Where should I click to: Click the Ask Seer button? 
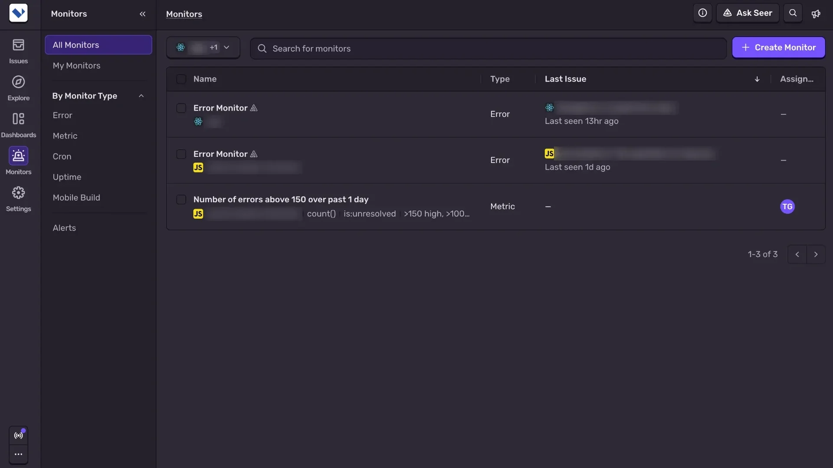click(748, 13)
